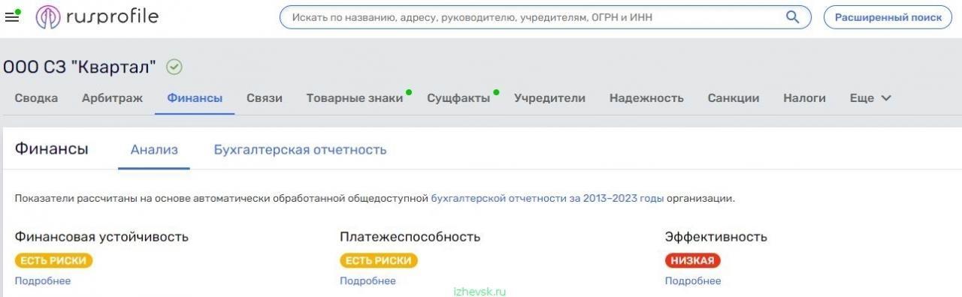Go to the Сущфакты tab

[x=458, y=98]
